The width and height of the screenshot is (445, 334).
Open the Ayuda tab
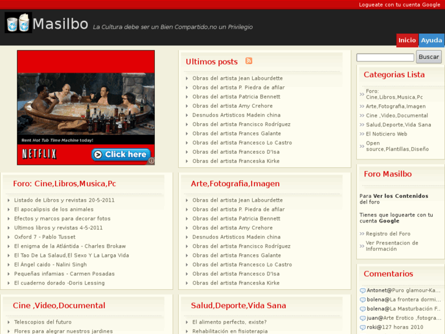(432, 40)
